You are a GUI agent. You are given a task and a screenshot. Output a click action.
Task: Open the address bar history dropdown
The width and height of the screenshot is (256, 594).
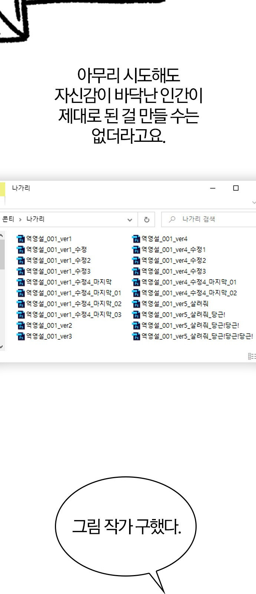point(129,219)
